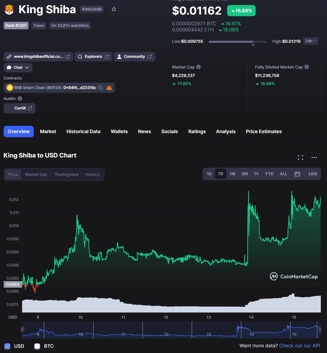Open the Analysis tab
This screenshot has width=327, height=353.
pos(226,131)
